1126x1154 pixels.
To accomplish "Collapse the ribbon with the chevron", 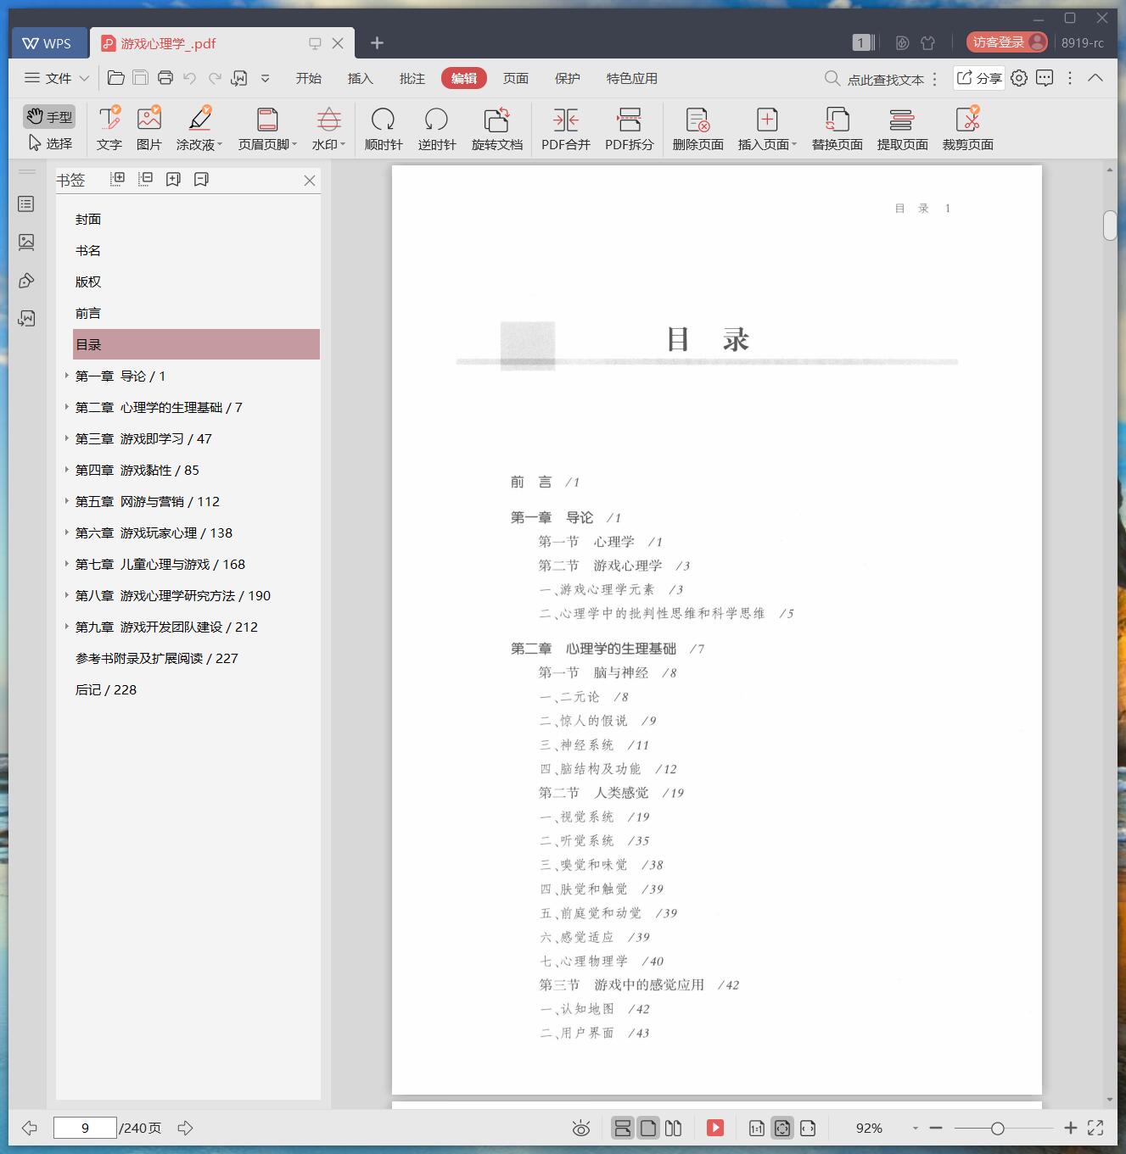I will pyautogui.click(x=1095, y=78).
